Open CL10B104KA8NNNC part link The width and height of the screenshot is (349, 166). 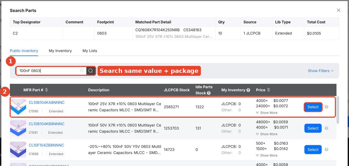pos(47,102)
